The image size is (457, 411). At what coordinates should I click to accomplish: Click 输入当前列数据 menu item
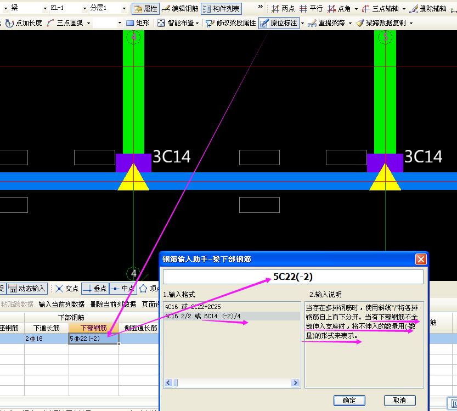[x=61, y=305]
